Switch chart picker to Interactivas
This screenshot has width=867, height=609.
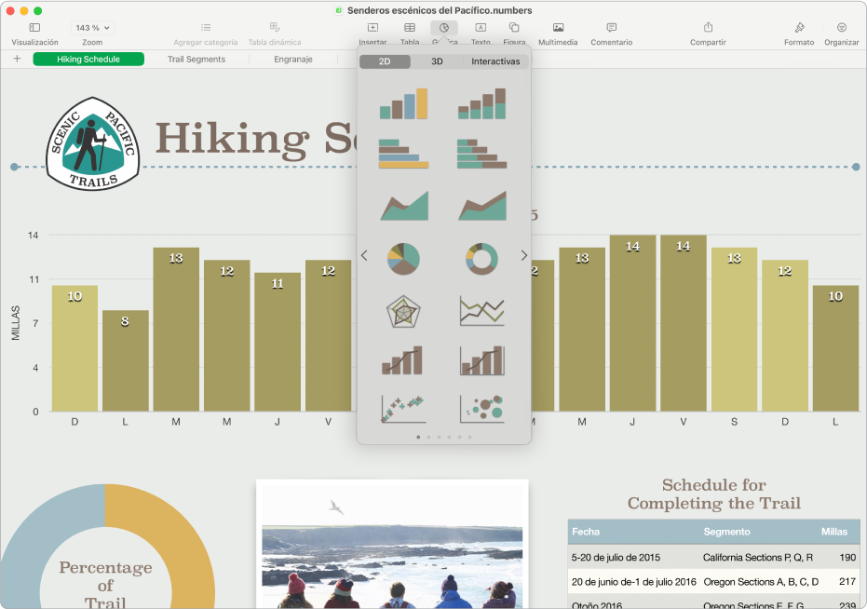pyautogui.click(x=495, y=61)
